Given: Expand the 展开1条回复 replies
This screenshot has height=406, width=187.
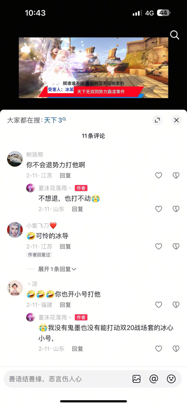Looking at the screenshot, I should tap(57, 269).
